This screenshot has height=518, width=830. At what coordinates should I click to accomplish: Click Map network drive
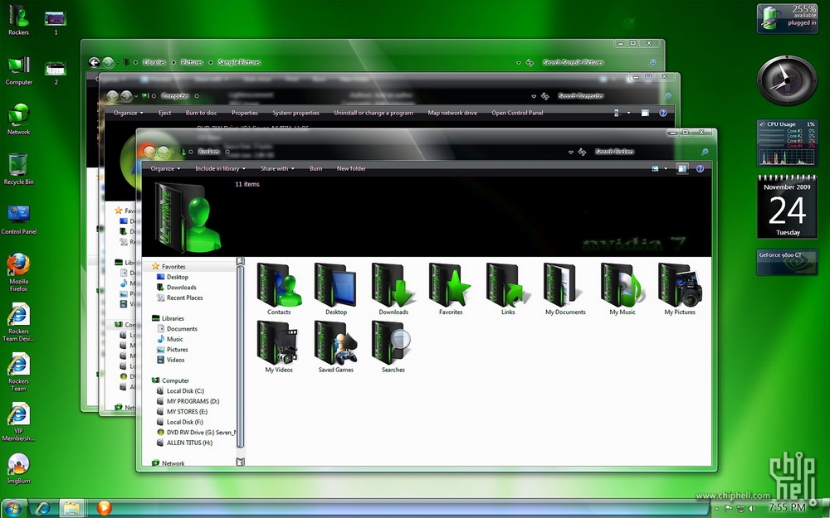click(x=452, y=113)
